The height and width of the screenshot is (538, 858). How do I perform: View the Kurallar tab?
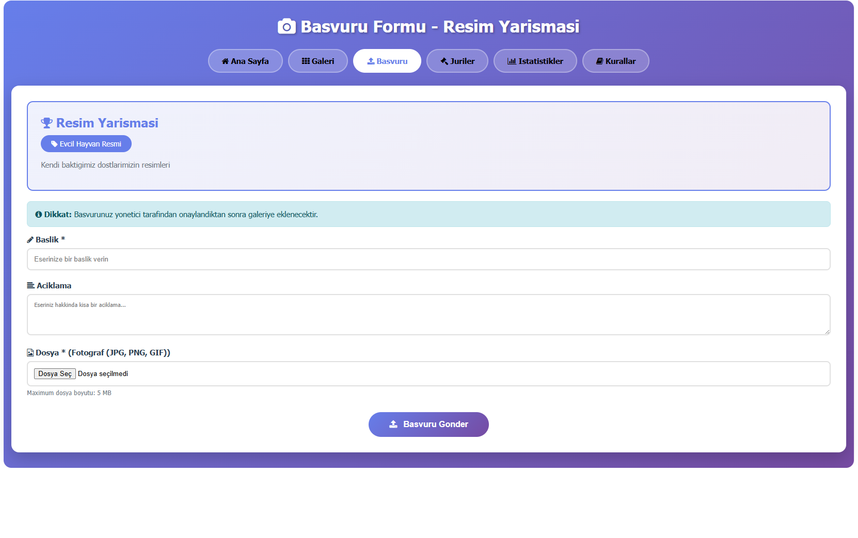pos(616,61)
